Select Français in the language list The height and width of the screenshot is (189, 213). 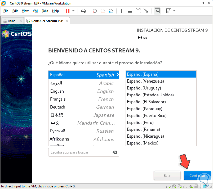84,99
